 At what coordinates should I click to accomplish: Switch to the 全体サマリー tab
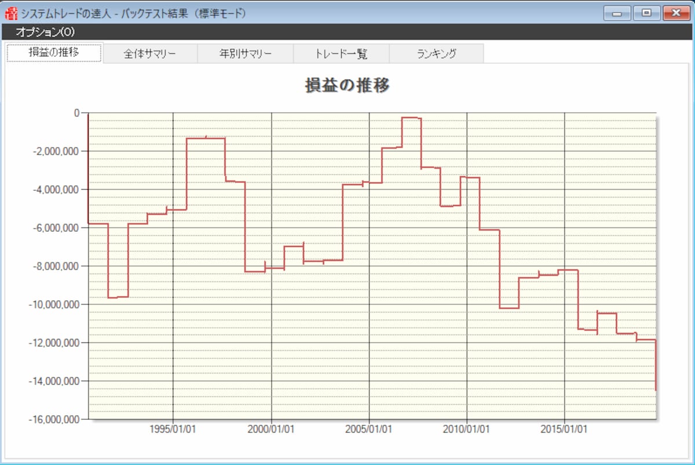[x=150, y=54]
